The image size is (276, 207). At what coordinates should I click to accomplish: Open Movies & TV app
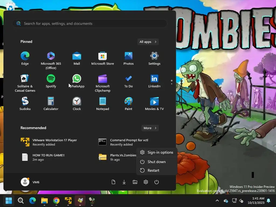point(154,104)
